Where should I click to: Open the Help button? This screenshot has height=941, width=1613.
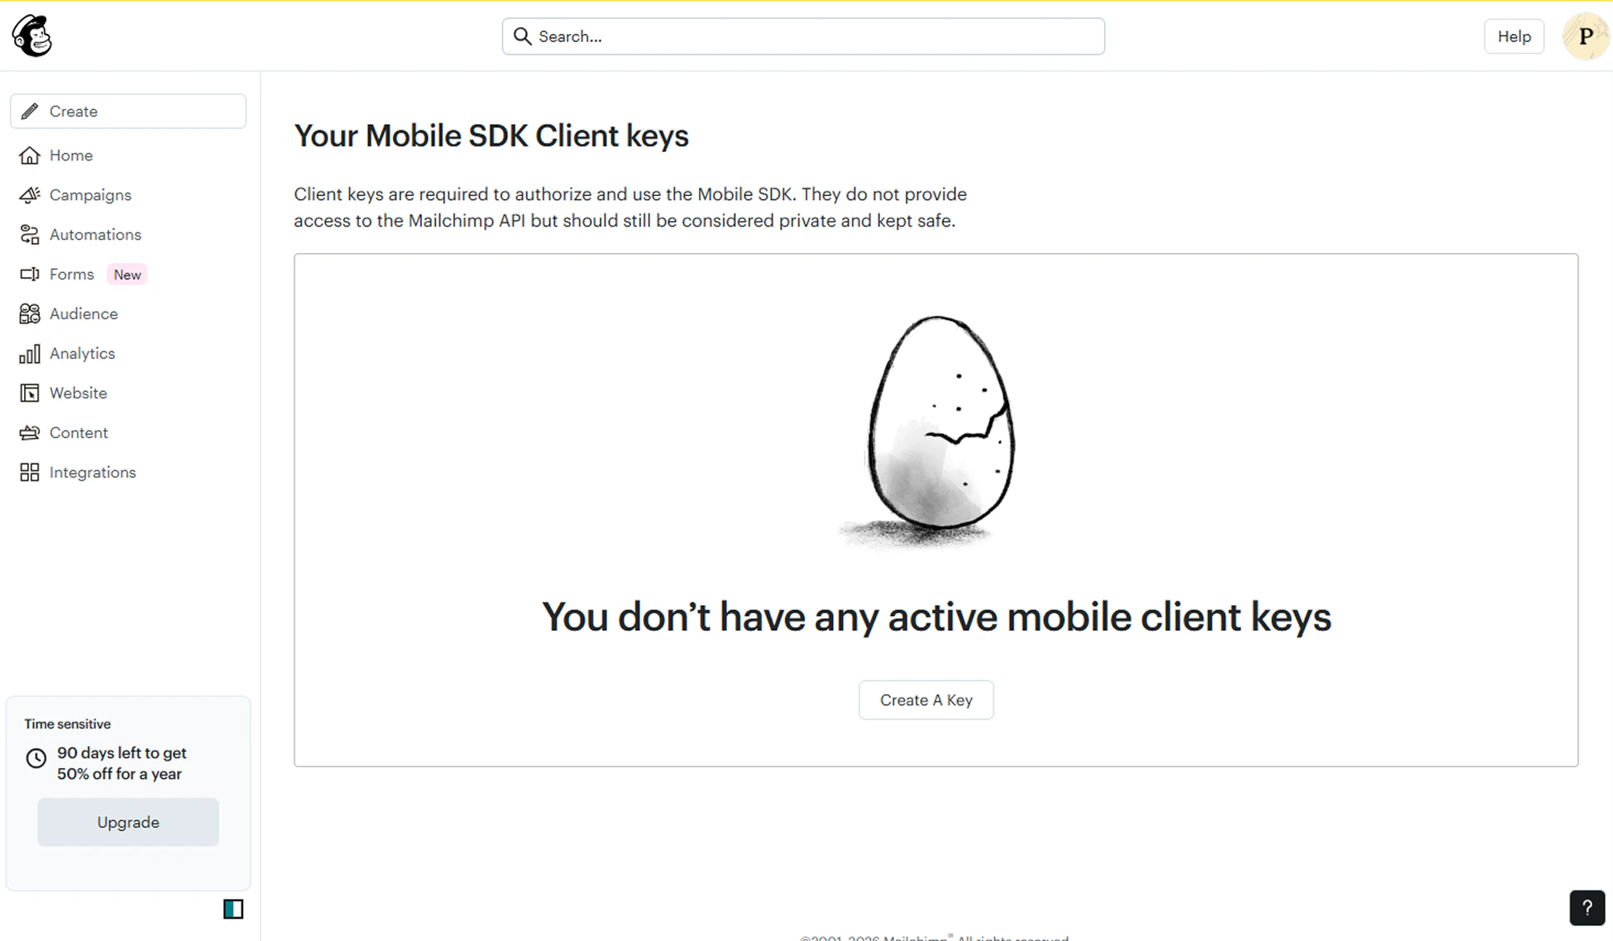[1514, 36]
